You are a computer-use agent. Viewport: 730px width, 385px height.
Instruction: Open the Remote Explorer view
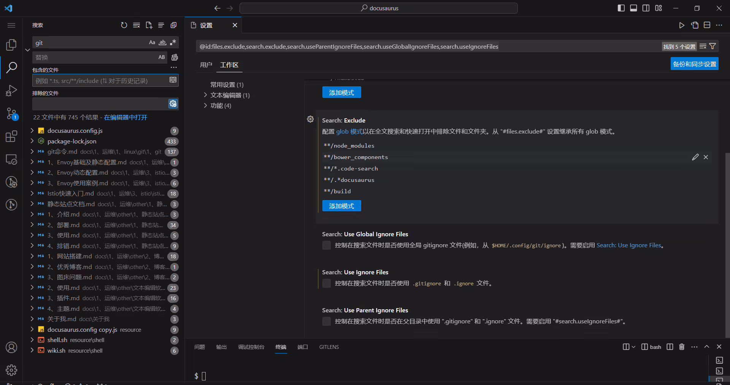coord(11,159)
